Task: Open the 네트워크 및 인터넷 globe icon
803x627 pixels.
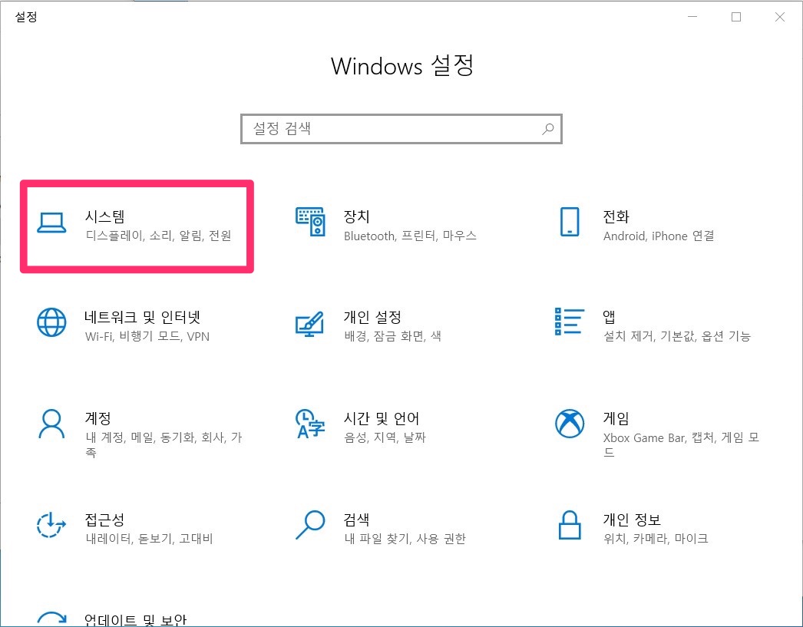Action: [x=51, y=322]
